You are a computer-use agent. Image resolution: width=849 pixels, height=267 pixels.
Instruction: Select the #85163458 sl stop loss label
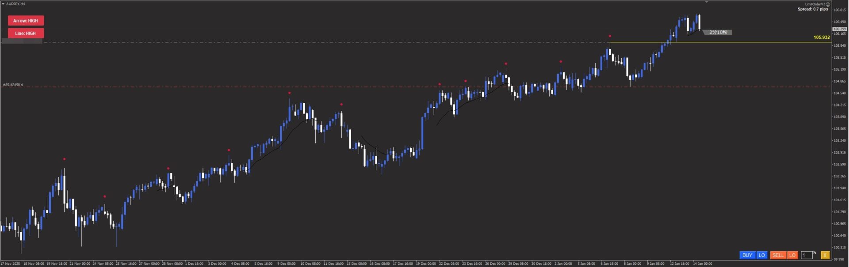point(13,85)
